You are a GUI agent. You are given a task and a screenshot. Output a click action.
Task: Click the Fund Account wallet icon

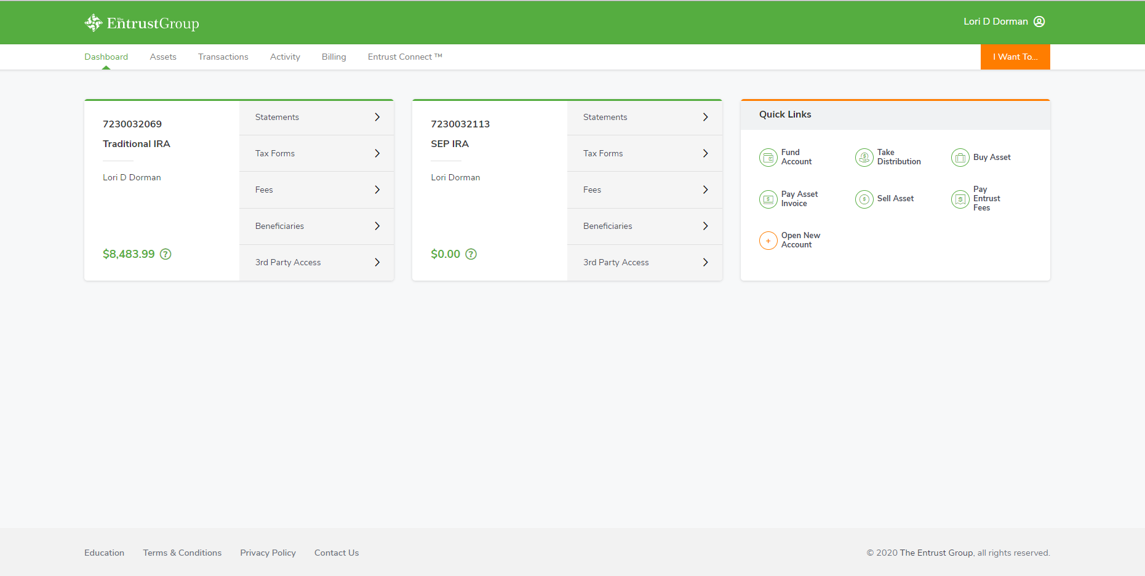pyautogui.click(x=768, y=158)
